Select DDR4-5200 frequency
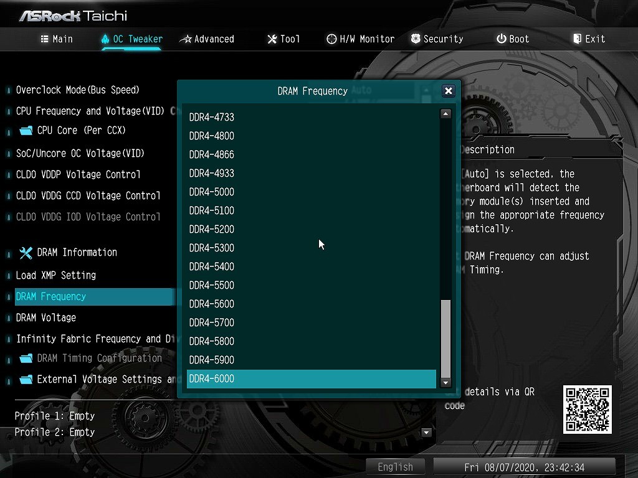 (312, 229)
